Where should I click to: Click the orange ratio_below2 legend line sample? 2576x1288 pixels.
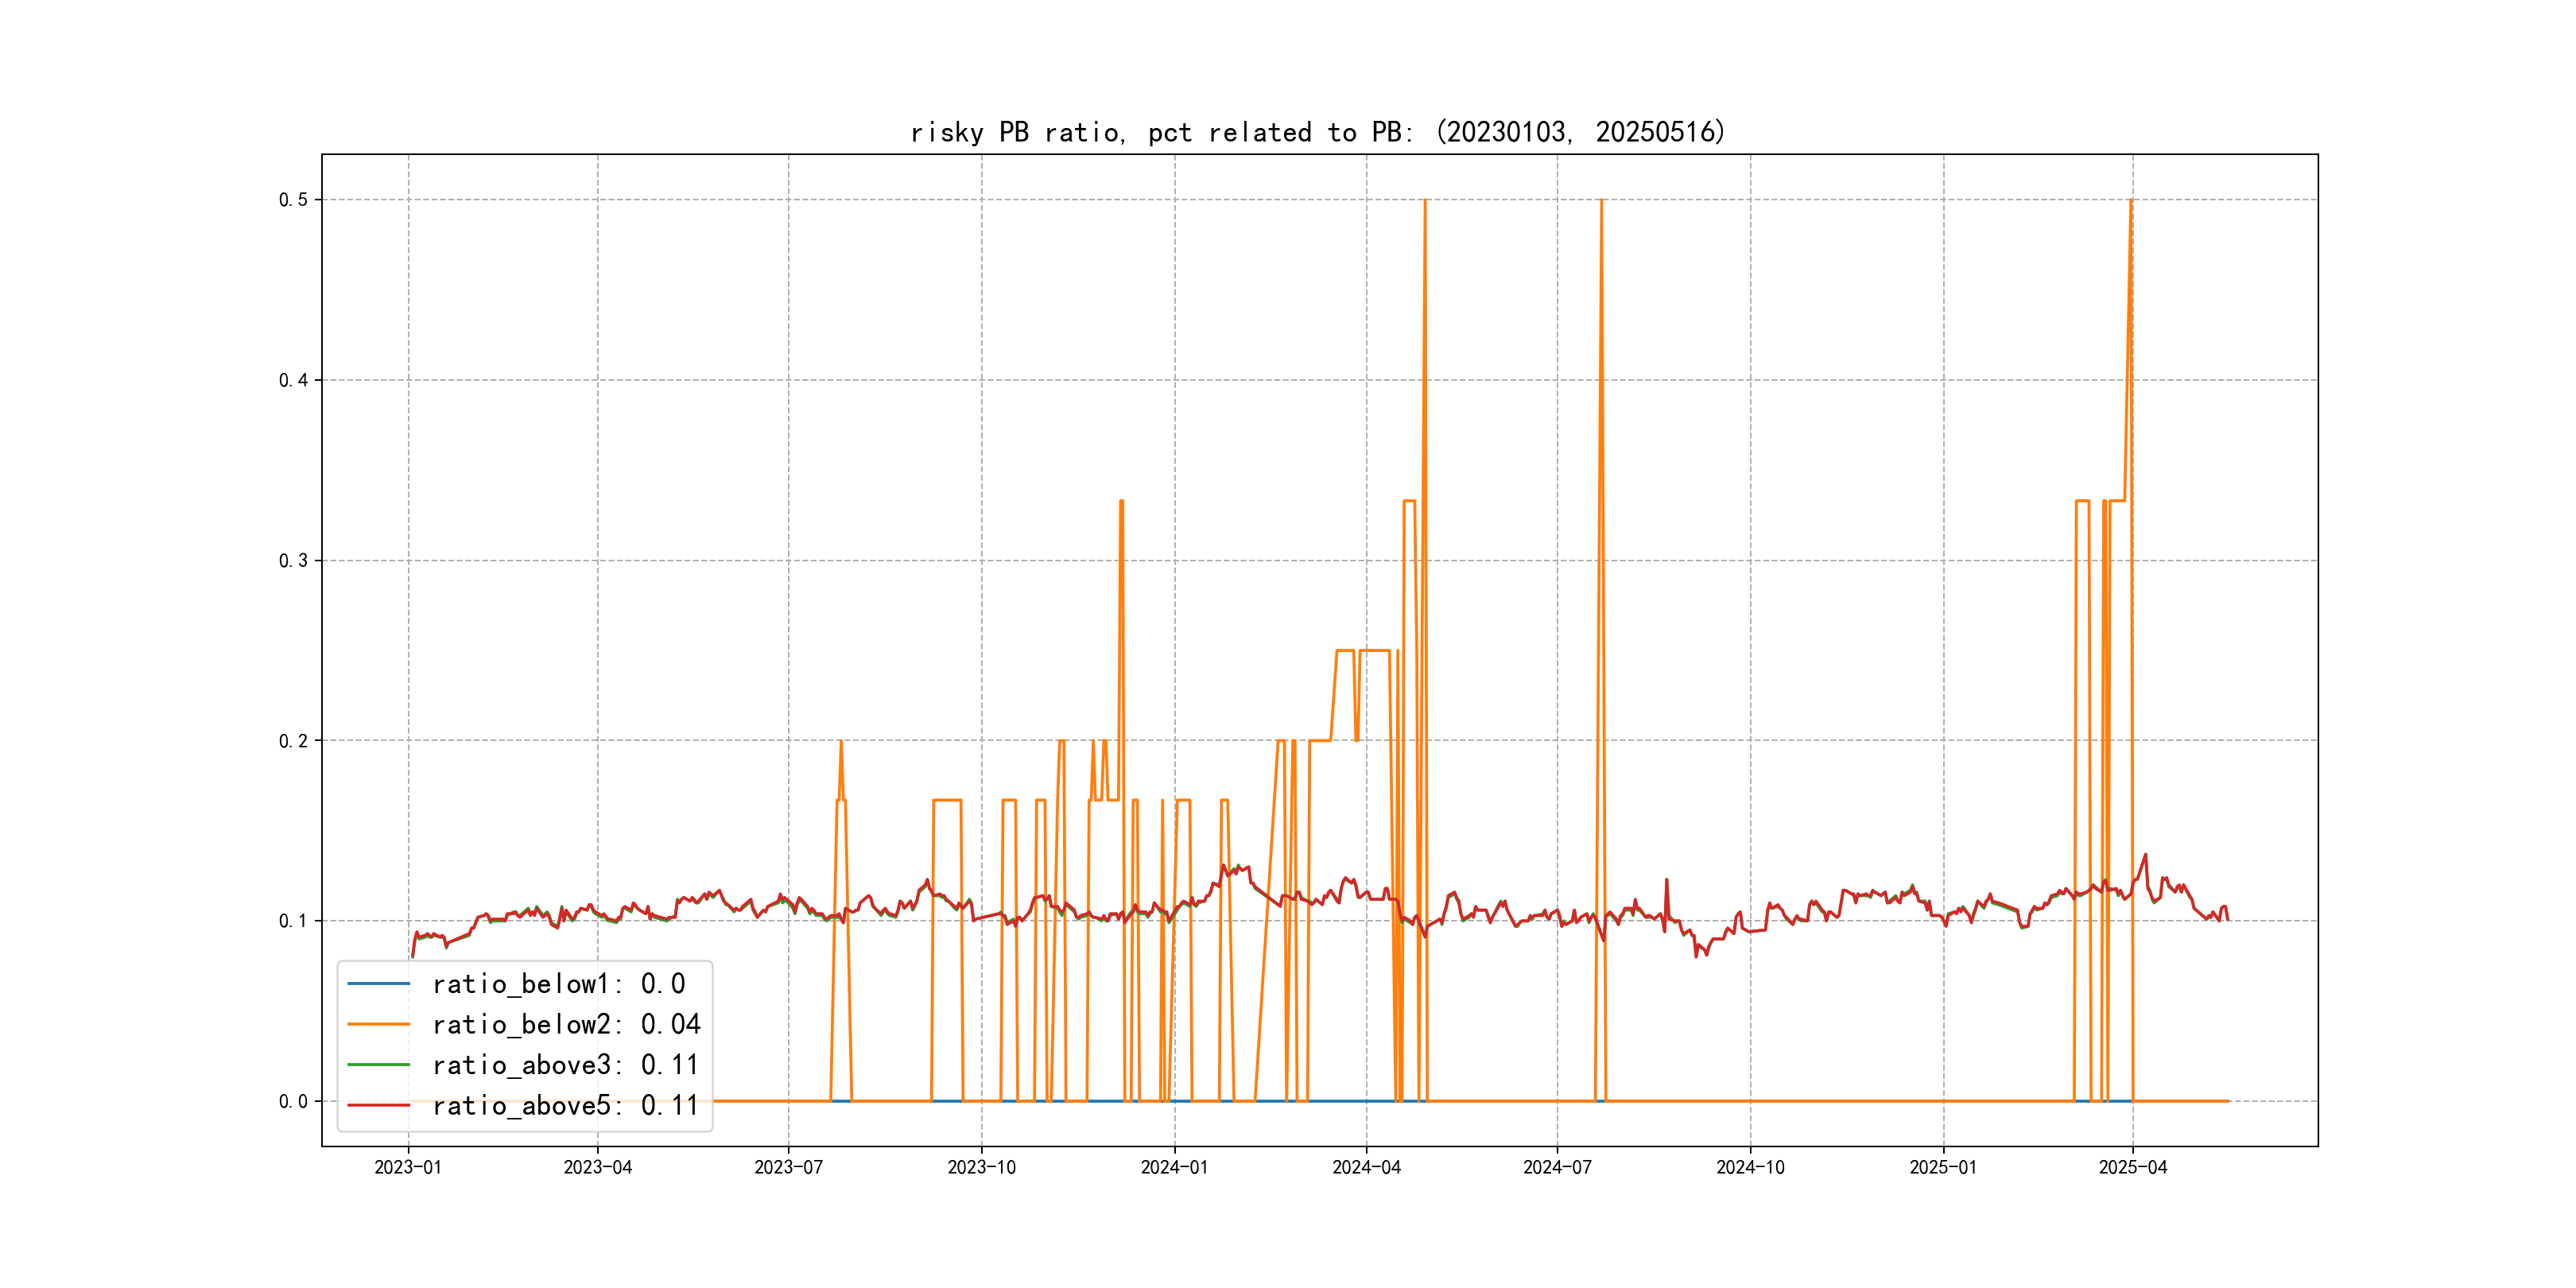(378, 1024)
